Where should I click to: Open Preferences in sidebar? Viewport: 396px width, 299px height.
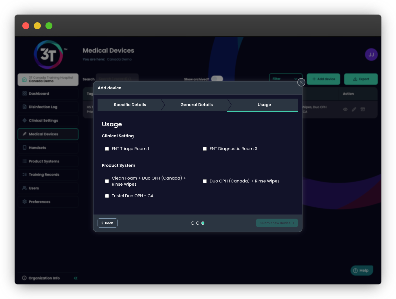click(48, 202)
